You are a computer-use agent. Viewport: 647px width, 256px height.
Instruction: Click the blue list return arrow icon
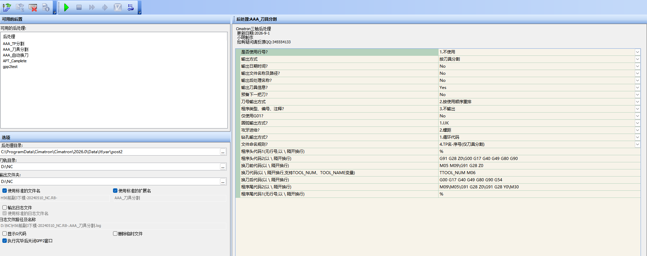pos(131,7)
